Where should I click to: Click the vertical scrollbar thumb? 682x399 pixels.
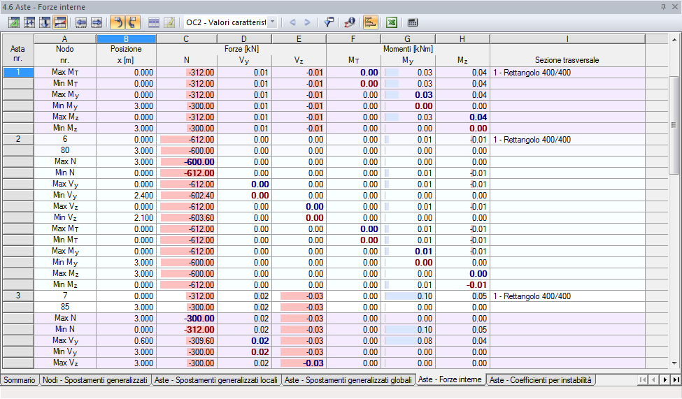(x=674, y=125)
